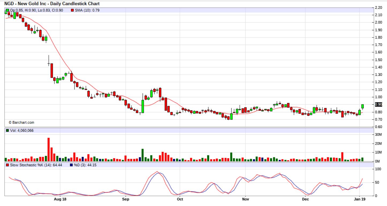Click the 30M volume axis label

[378, 135]
